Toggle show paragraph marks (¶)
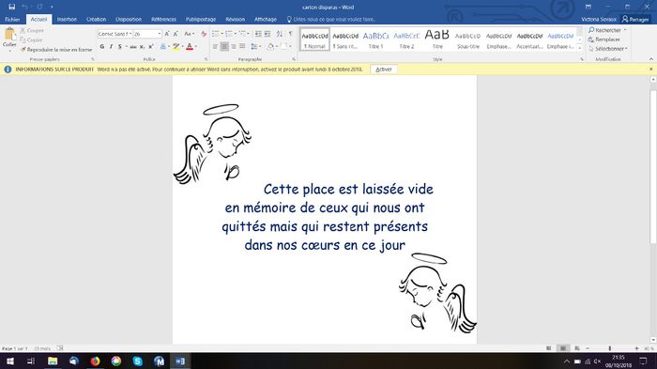 pyautogui.click(x=290, y=34)
